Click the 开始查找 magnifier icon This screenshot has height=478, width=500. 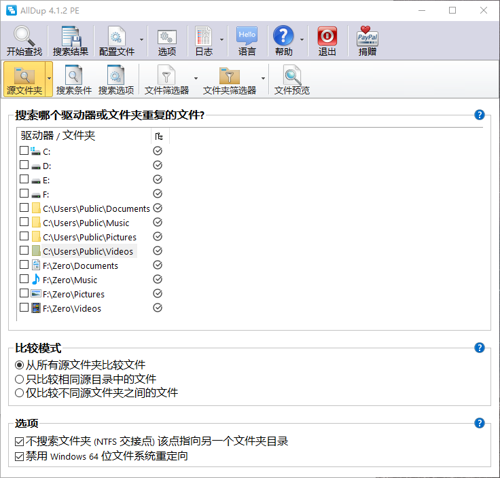(x=24, y=37)
